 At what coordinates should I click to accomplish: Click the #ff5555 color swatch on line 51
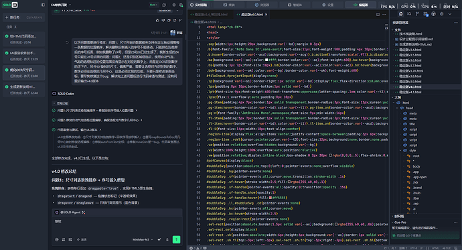coord(271,198)
